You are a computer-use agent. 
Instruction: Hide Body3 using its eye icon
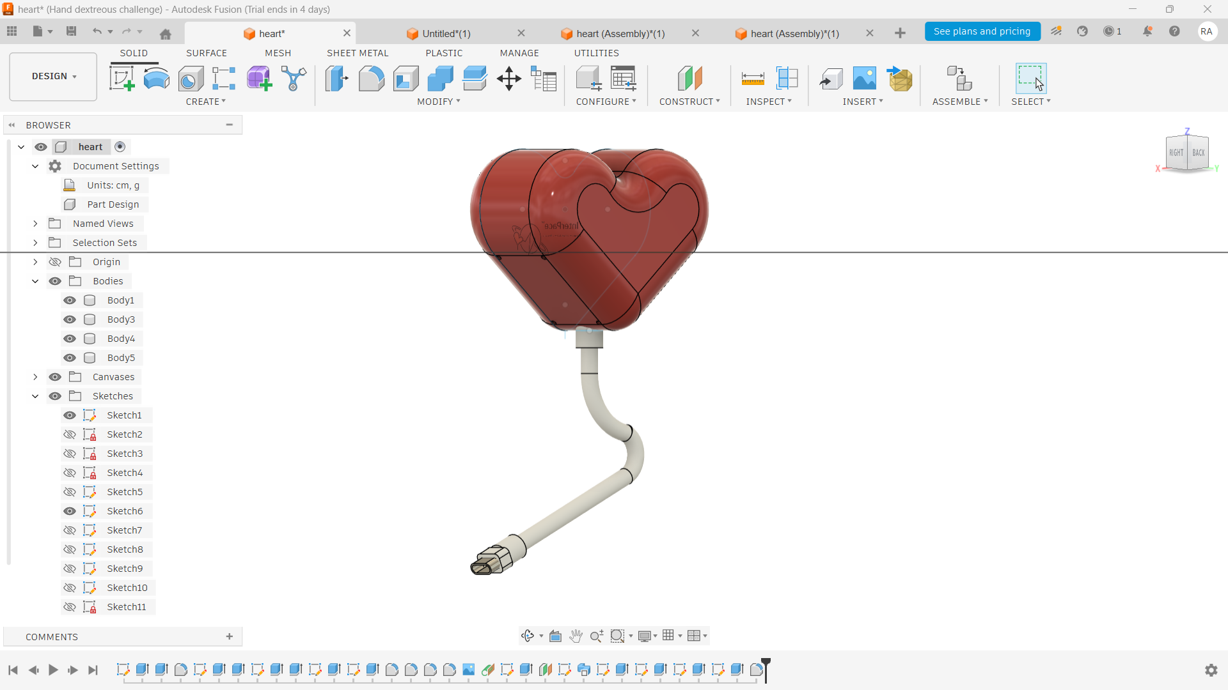point(70,319)
